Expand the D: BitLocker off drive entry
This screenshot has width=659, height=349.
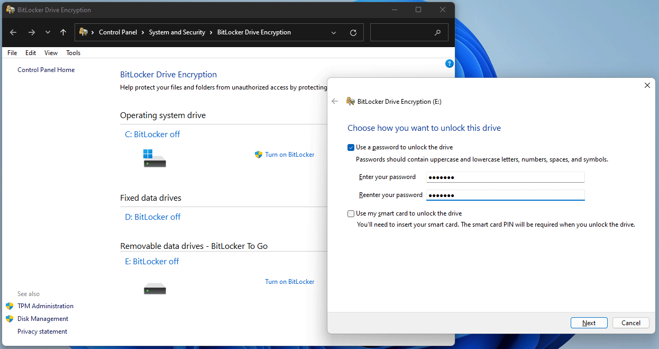(x=153, y=217)
